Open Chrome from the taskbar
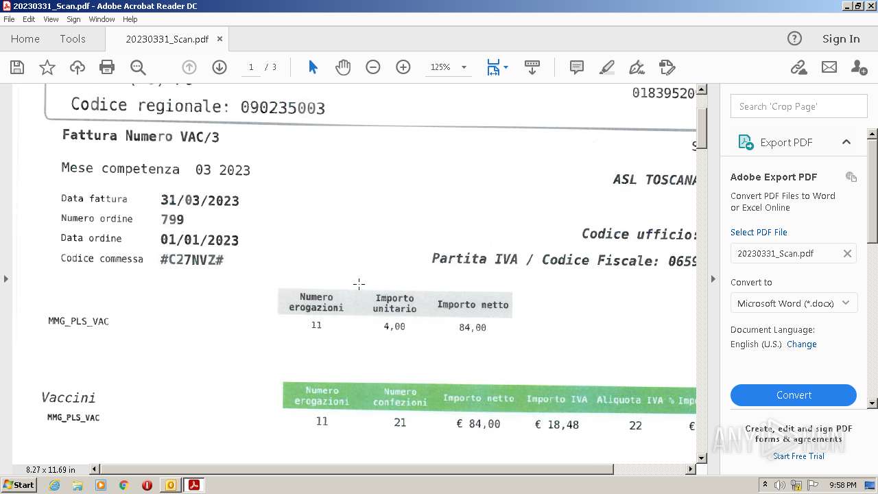The image size is (878, 494). click(123, 485)
